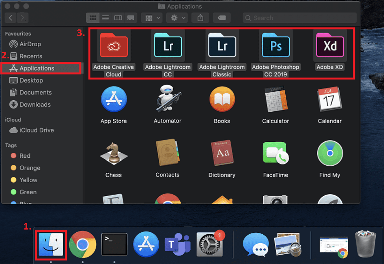Select Downloads in the sidebar
Viewport: 384px width, 264px height.
pos(35,105)
